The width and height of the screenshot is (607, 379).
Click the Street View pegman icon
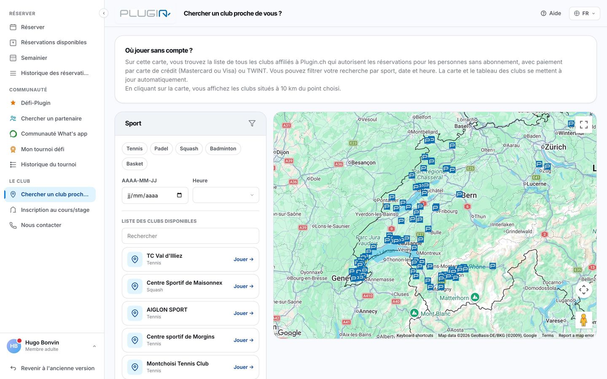[584, 320]
